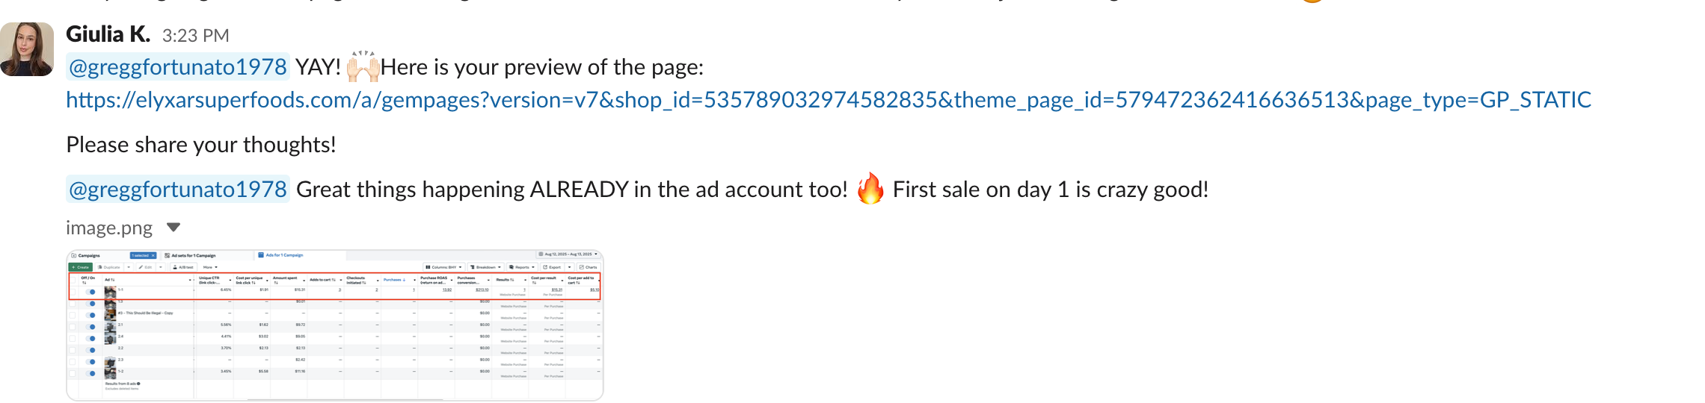1705x403 pixels.
Task: Click the raised hands emoji after YAY!
Action: 363,66
